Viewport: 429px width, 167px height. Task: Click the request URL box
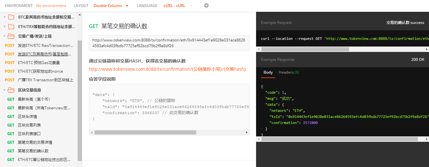(x=169, y=43)
